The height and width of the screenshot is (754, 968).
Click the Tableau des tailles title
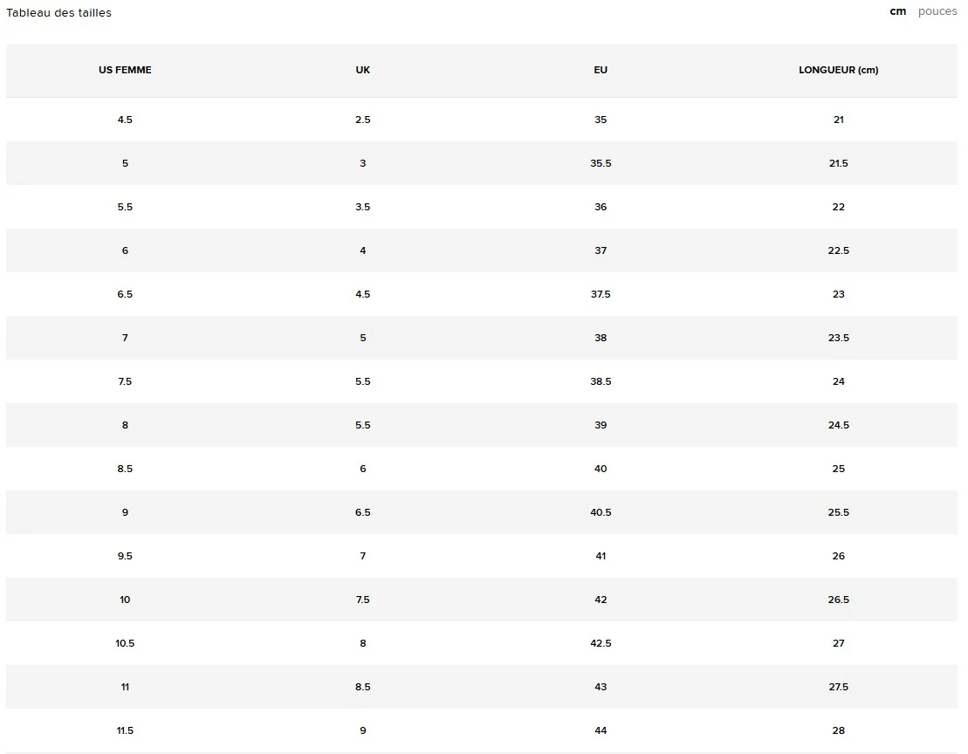coord(59,13)
